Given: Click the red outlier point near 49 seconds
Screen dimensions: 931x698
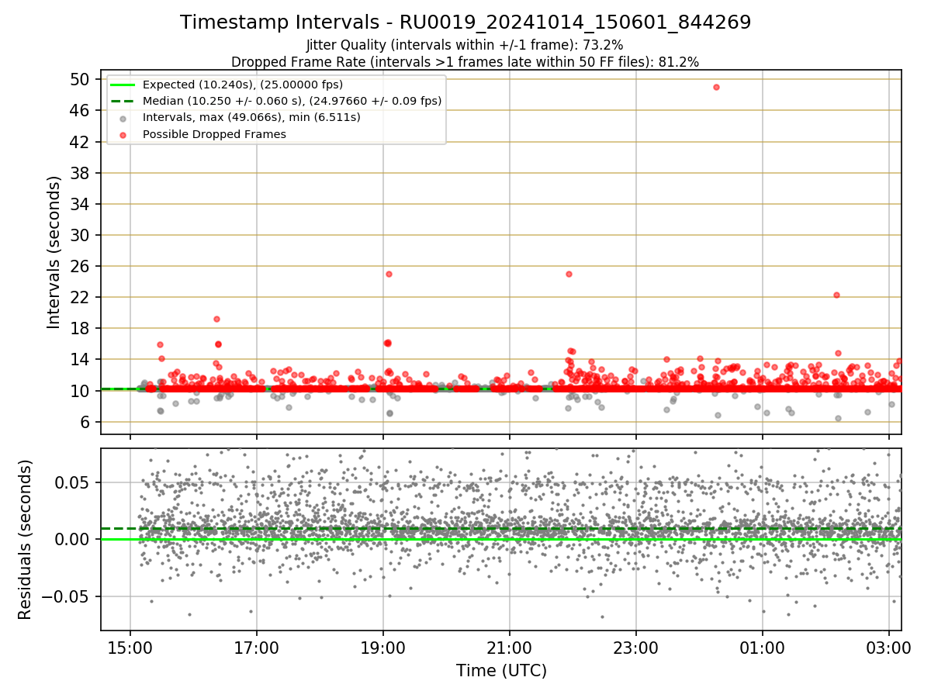Looking at the screenshot, I should (716, 87).
